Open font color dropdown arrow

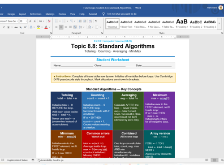49,27
